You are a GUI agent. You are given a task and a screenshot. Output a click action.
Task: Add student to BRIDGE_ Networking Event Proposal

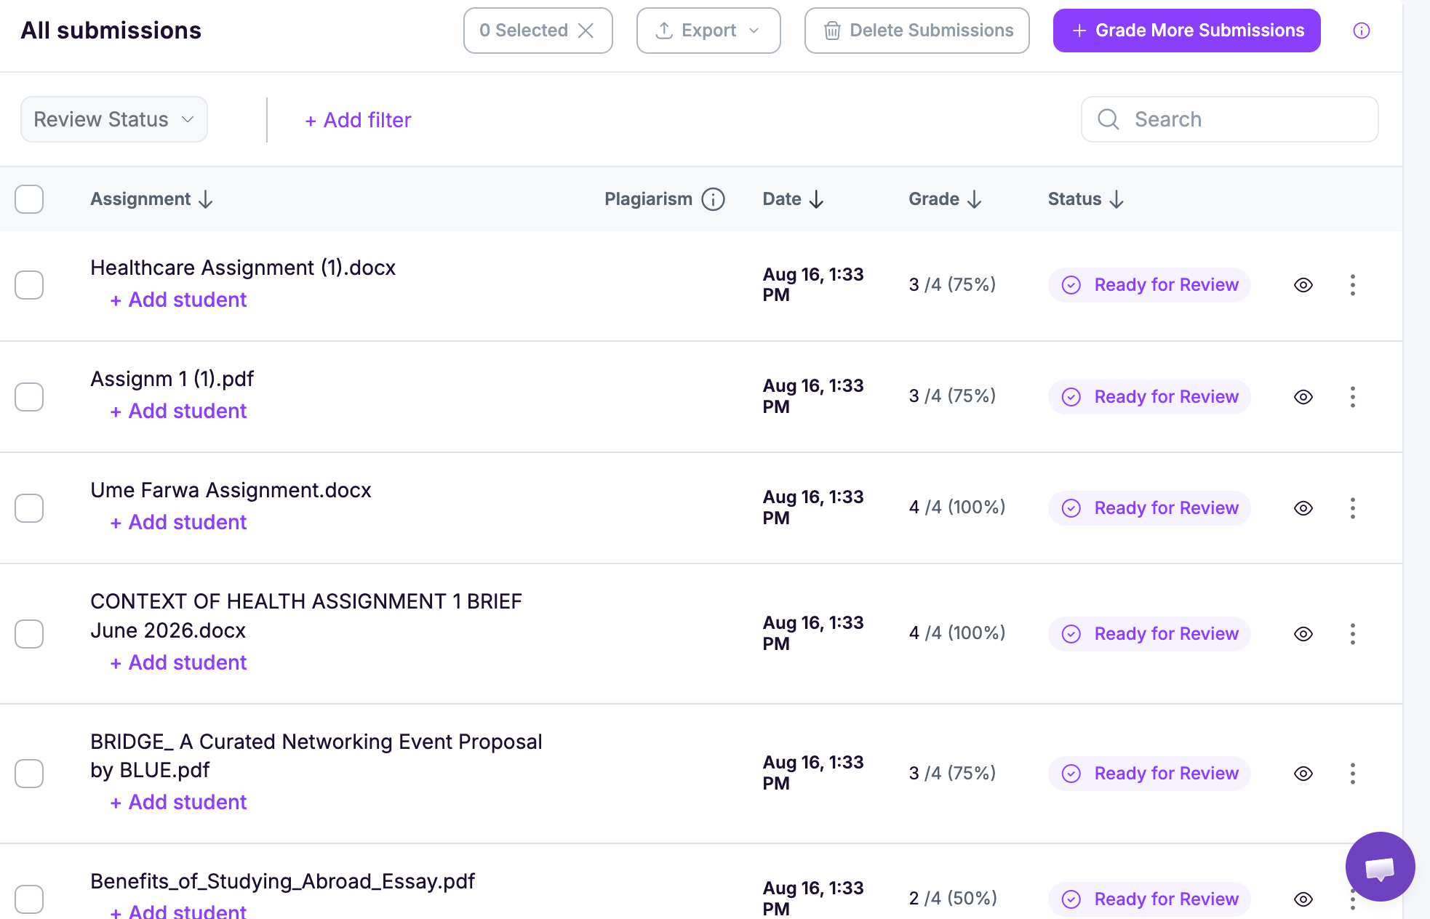[x=178, y=802]
